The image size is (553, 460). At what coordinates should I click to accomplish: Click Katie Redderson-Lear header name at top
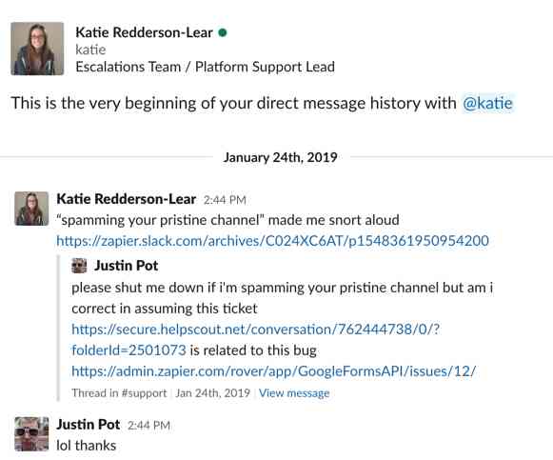pos(144,32)
